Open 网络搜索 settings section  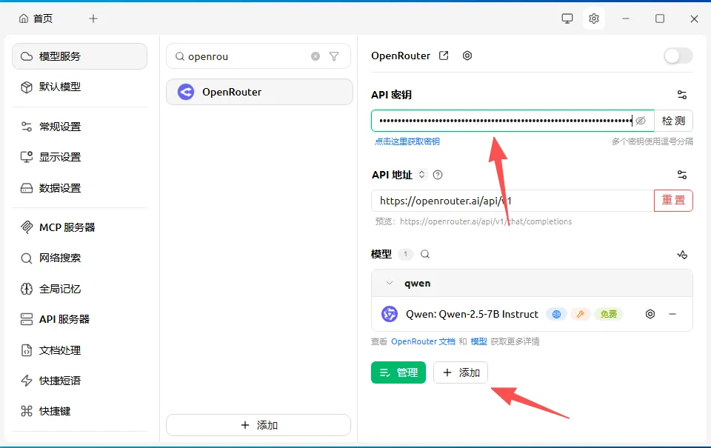pyautogui.click(x=79, y=258)
